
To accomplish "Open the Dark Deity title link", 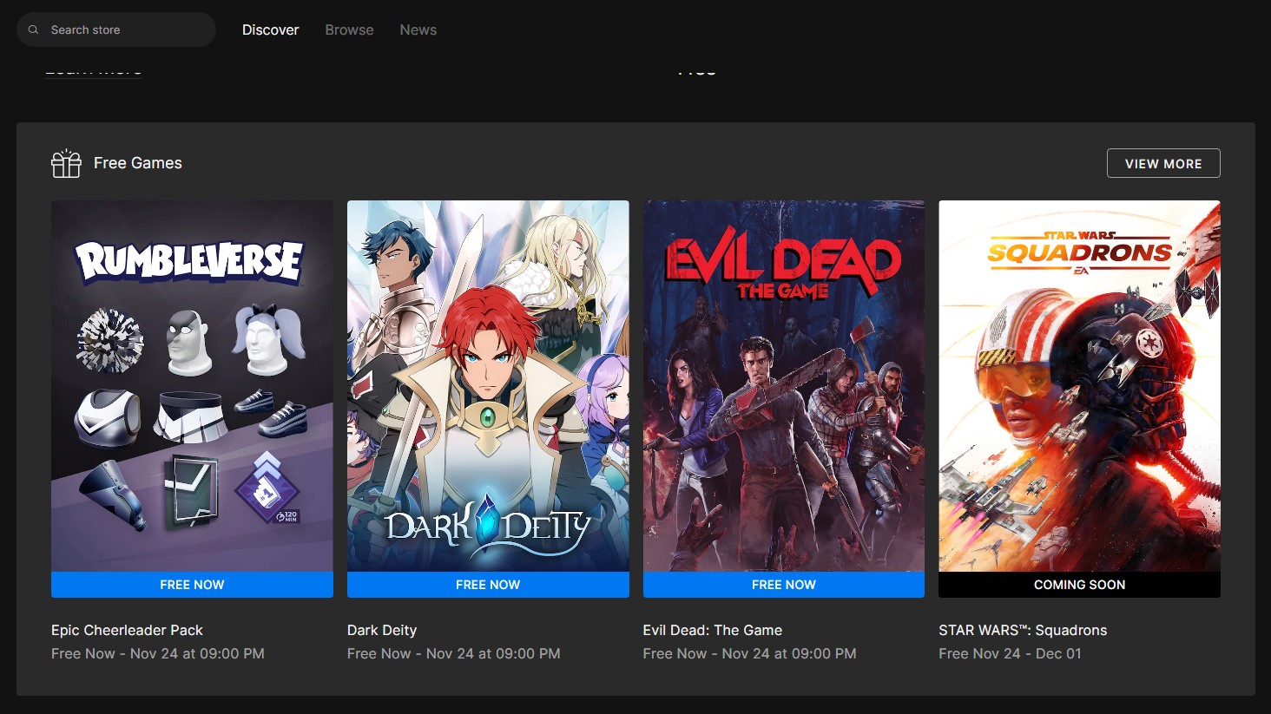I will pyautogui.click(x=382, y=630).
